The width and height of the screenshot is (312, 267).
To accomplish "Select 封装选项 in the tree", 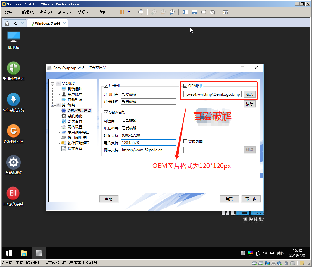I will coord(75,89).
